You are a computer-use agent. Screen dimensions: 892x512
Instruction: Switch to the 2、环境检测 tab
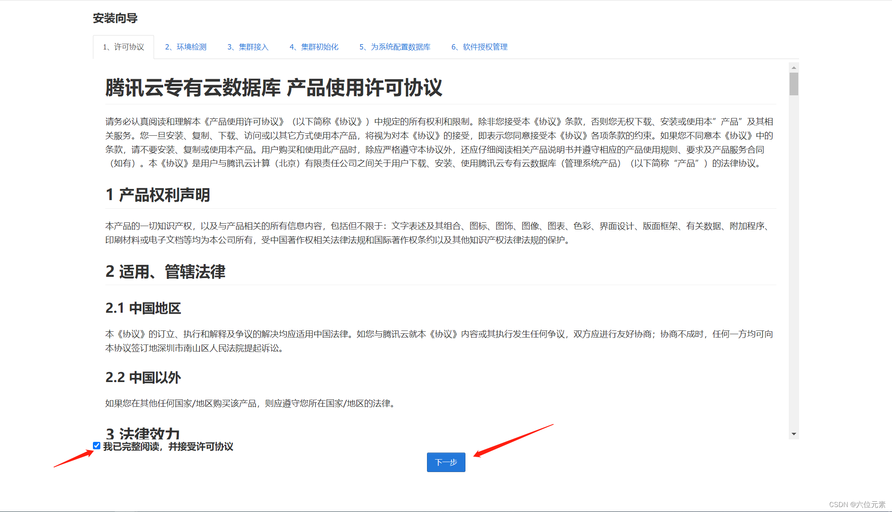pyautogui.click(x=186, y=47)
